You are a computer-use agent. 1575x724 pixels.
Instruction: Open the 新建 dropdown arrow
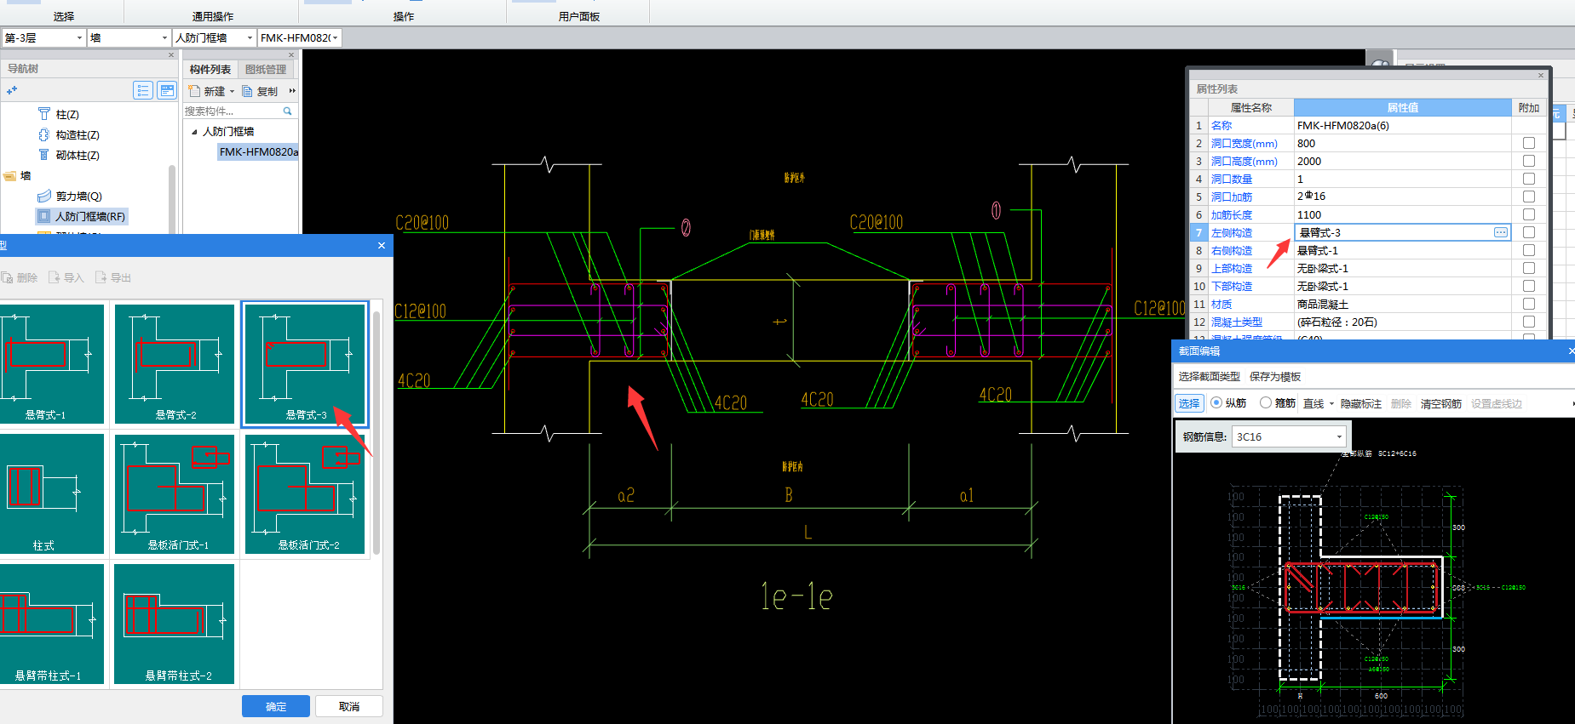pyautogui.click(x=232, y=92)
